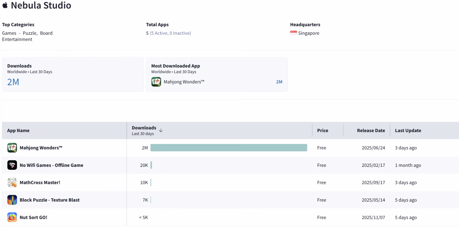The height and width of the screenshot is (227, 459).
Task: Open Nut Sort GO! app name
Action: click(34, 217)
